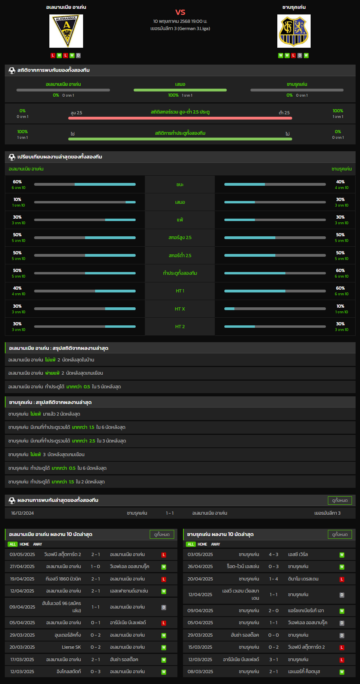Click L result badge on 05/04/2025 Alemannia row

pos(164,623)
